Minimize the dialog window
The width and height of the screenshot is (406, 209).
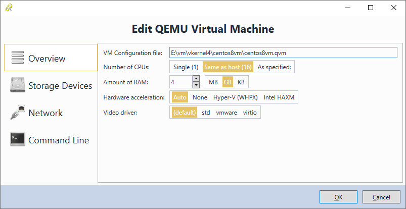tap(347, 8)
